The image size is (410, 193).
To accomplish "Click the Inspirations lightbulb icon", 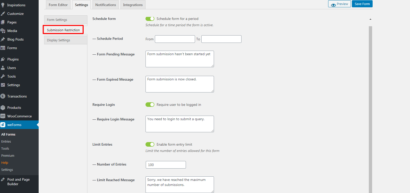I will [3, 5].
